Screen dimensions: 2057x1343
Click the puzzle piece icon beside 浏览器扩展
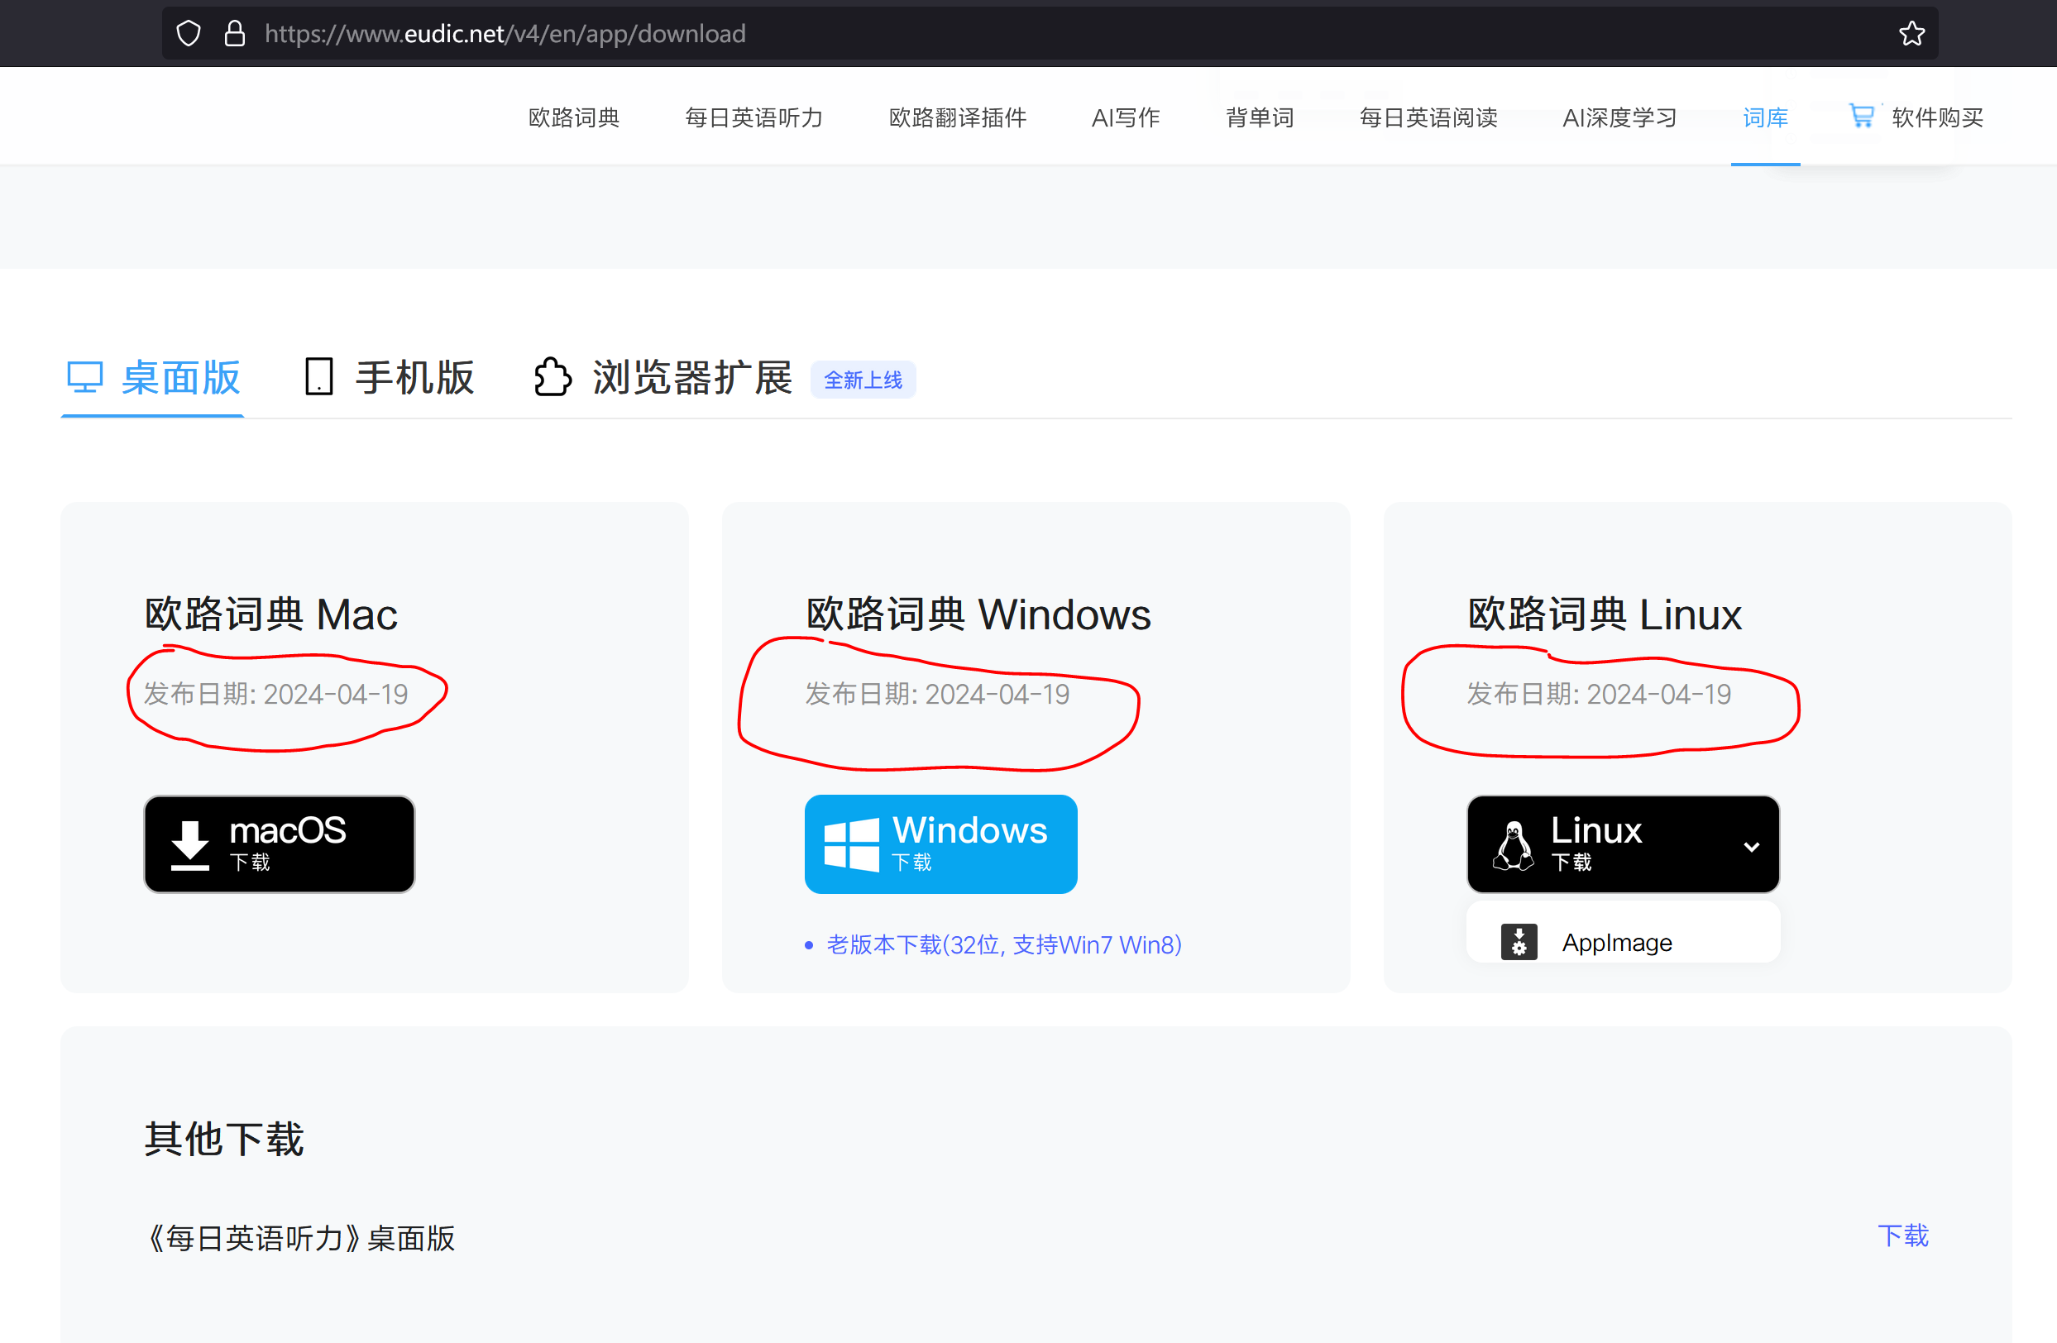553,378
